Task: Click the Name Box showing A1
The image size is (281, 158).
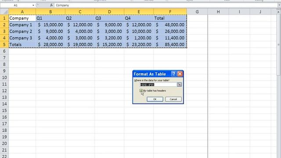Action: pyautogui.click(x=16, y=5)
